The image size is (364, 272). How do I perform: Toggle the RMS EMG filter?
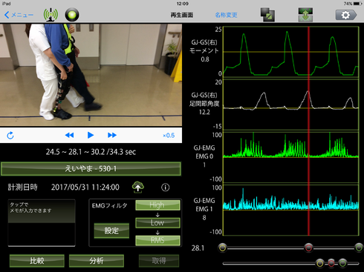click(x=157, y=240)
